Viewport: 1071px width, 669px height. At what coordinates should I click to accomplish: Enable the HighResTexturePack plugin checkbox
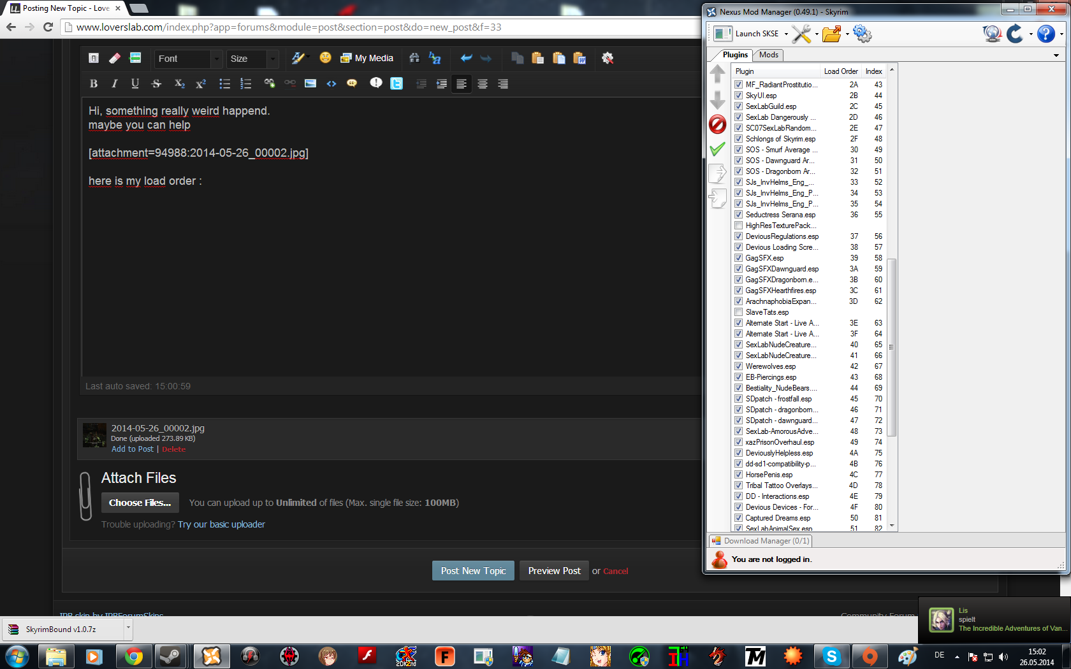coord(738,226)
